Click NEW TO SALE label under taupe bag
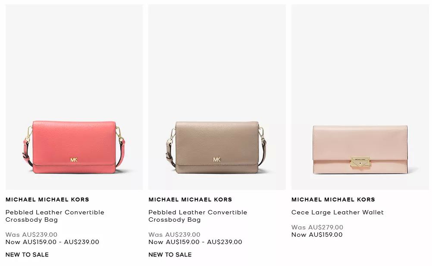This screenshot has height=266, width=432. click(x=170, y=255)
